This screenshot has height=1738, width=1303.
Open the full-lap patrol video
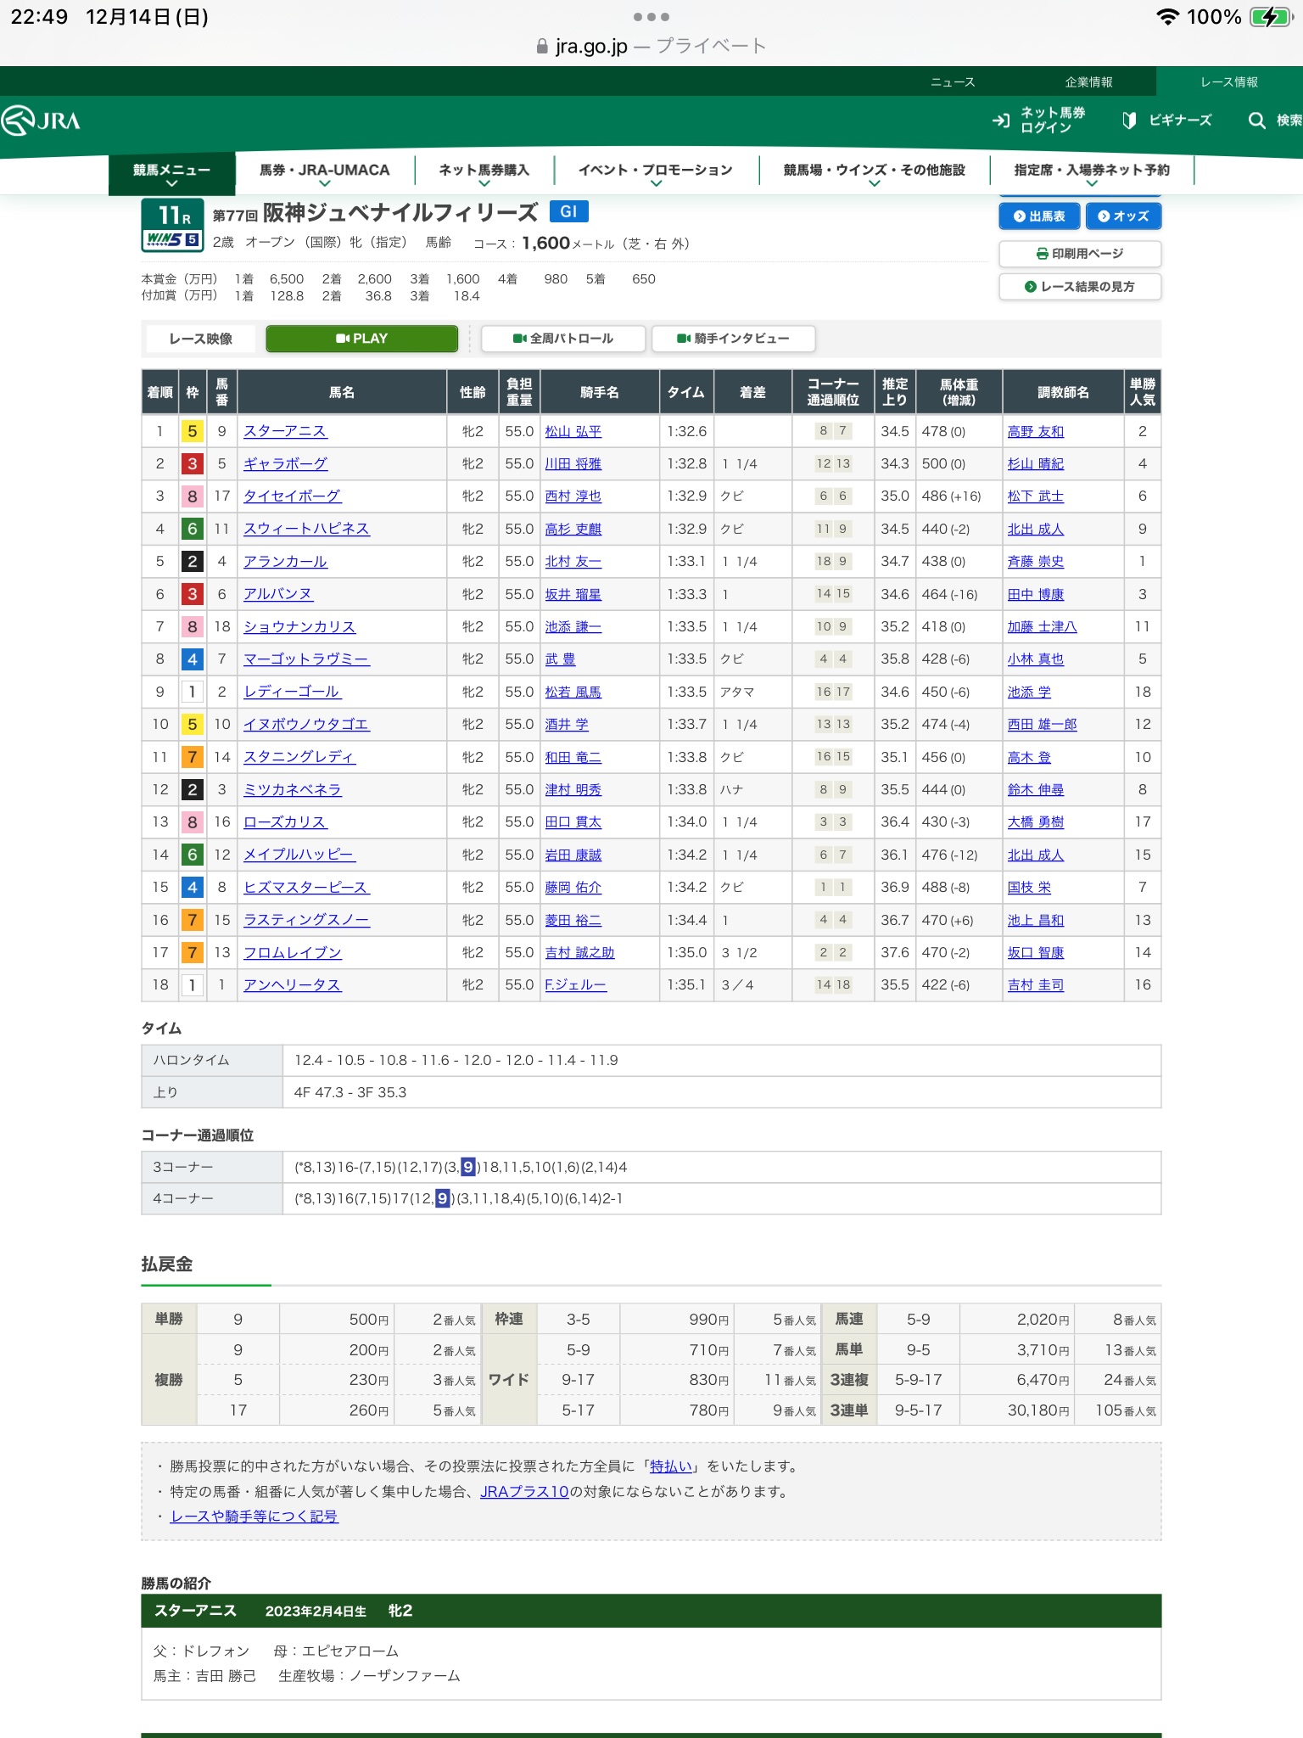(562, 339)
